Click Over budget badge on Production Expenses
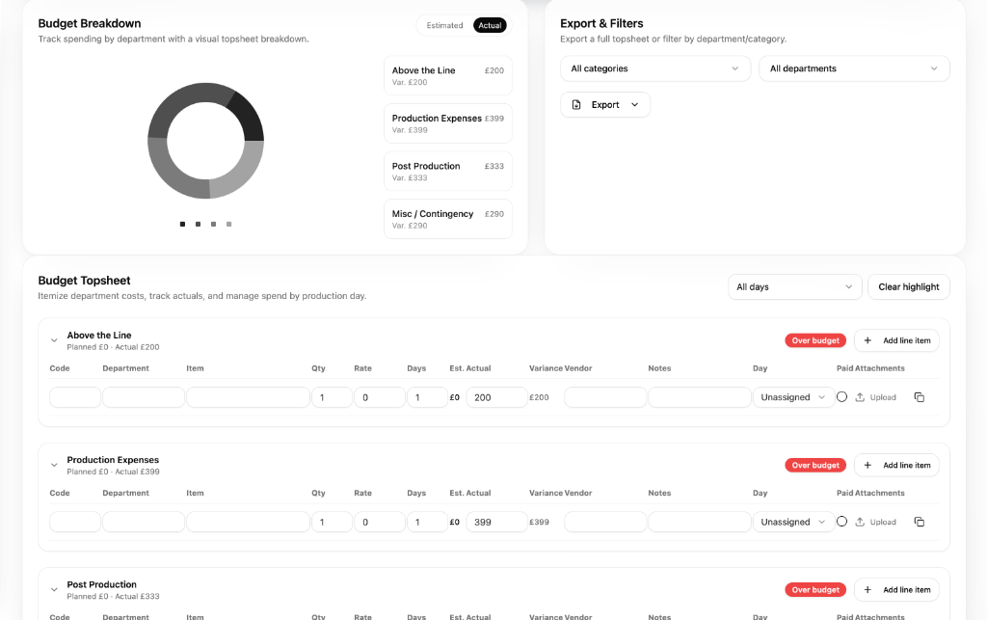 [x=815, y=465]
